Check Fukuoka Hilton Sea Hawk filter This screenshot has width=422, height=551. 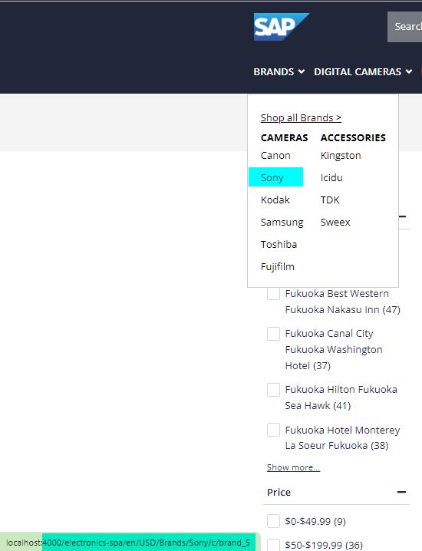(x=273, y=390)
